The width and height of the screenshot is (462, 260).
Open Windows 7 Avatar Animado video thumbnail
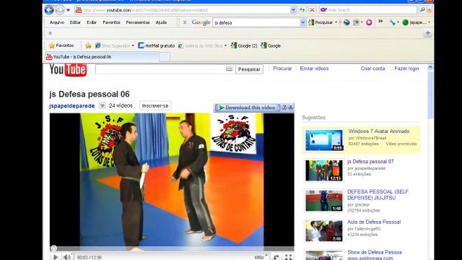click(x=324, y=140)
